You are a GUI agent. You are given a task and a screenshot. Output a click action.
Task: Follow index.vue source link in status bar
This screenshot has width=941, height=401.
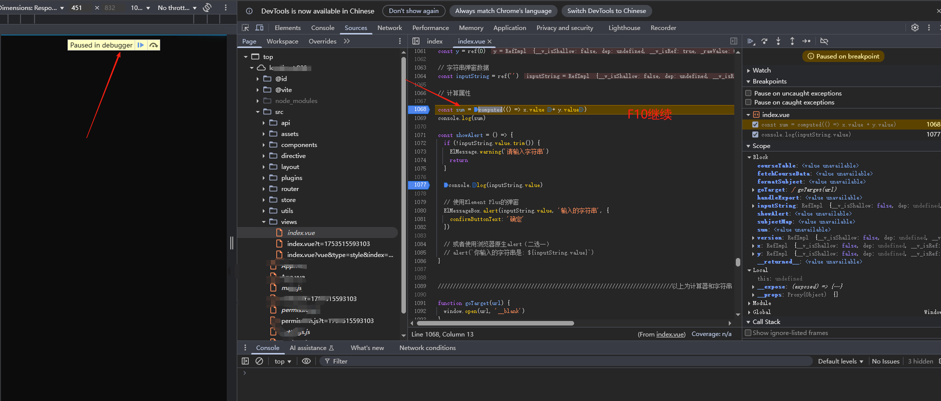670,334
